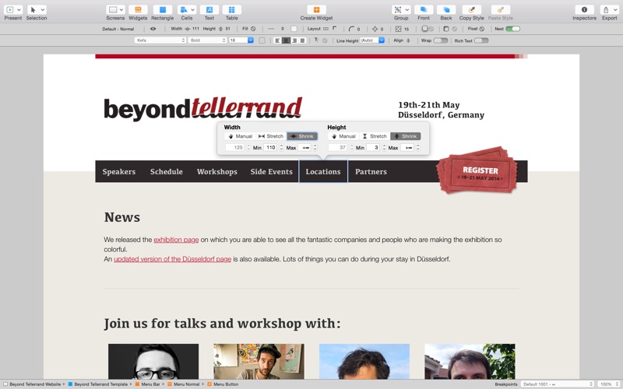Image resolution: width=623 pixels, height=389 pixels.
Task: Expand the Screens dropdown arrow
Action: click(x=121, y=9)
